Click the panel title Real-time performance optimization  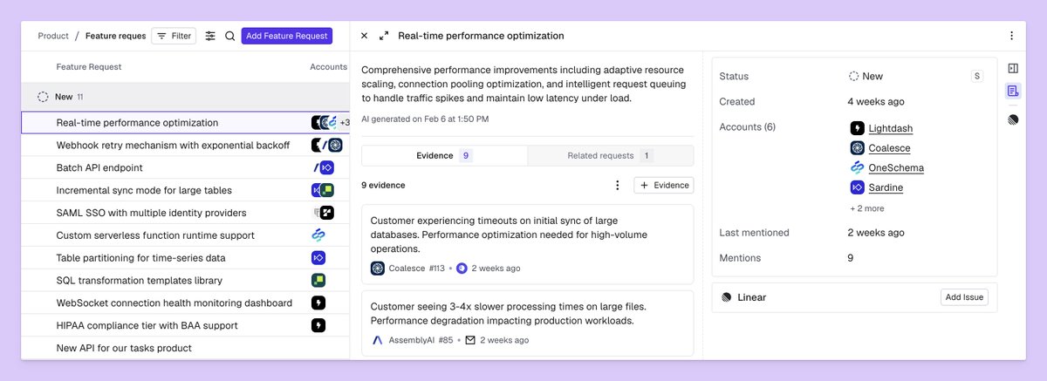click(x=481, y=36)
